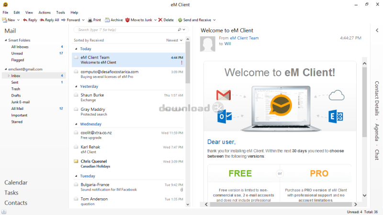Image resolution: width=383 pixels, height=215 pixels.
Task: Open the Actions menu
Action: [45, 12]
